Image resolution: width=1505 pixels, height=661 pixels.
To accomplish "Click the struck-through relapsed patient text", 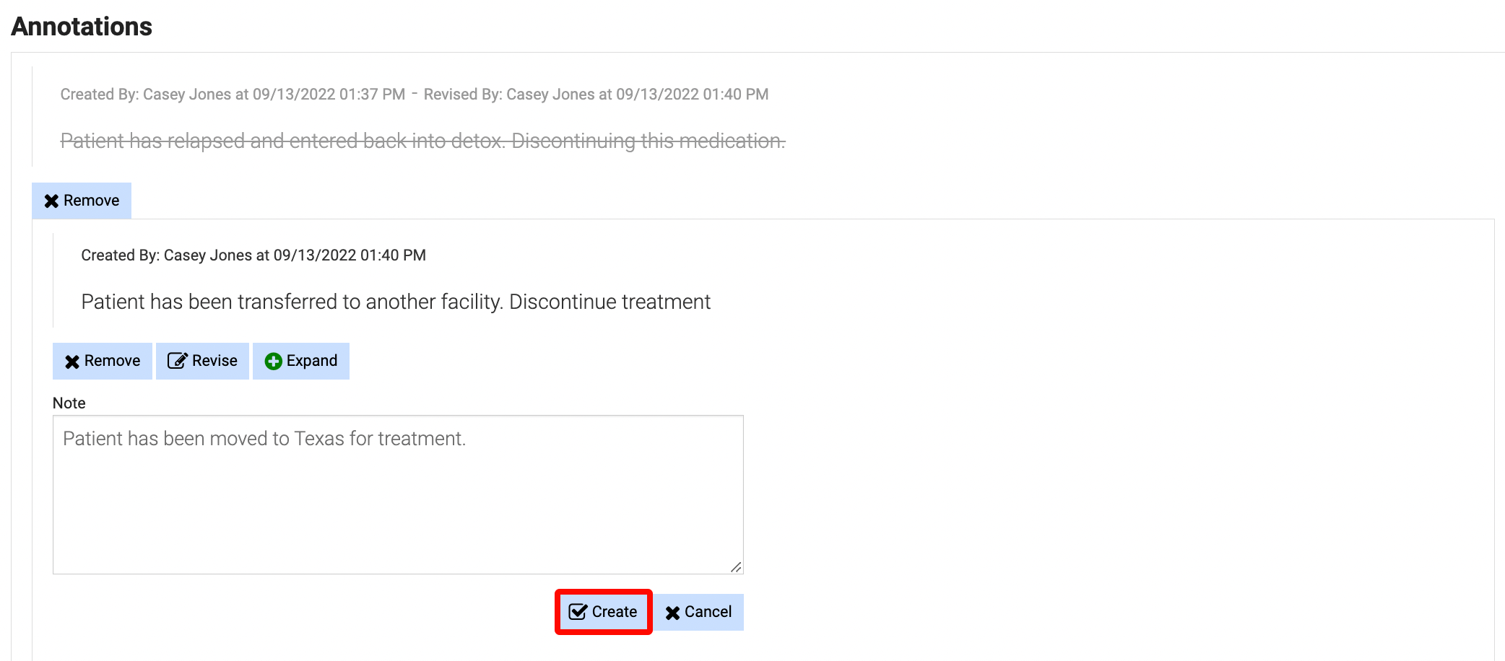I will (422, 141).
